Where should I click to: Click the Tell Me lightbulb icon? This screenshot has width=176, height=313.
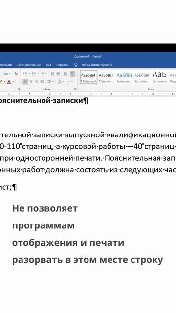click(x=76, y=65)
